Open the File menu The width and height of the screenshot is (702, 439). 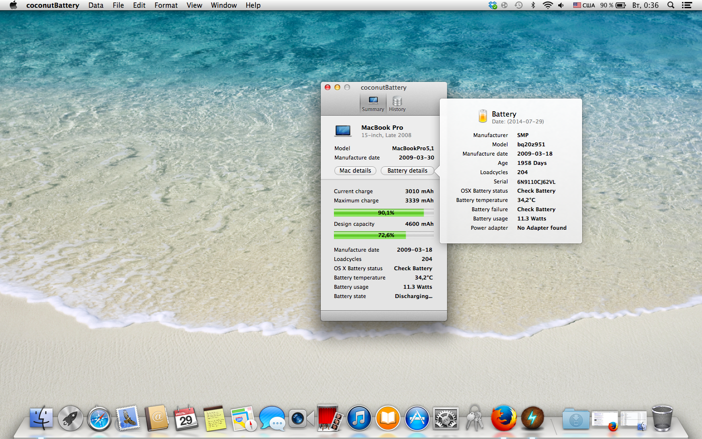click(118, 5)
